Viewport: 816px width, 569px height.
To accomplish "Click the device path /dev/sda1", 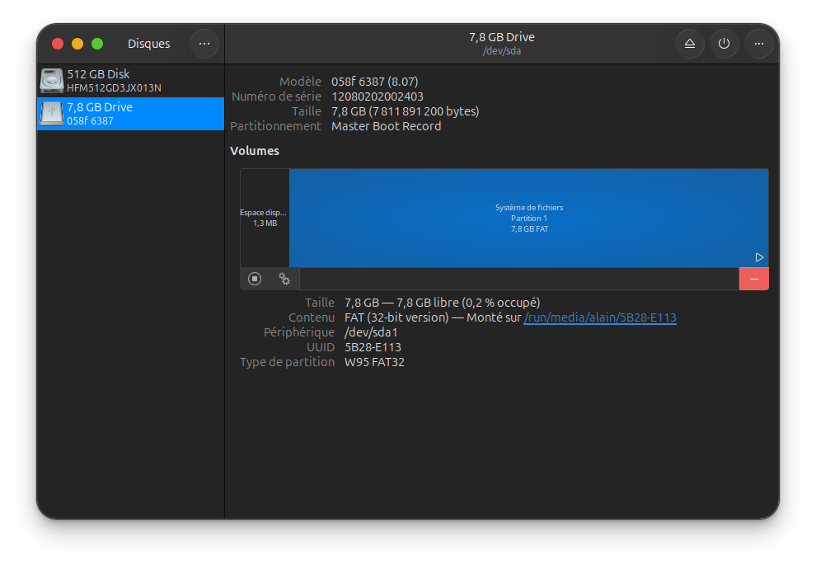I will click(371, 332).
